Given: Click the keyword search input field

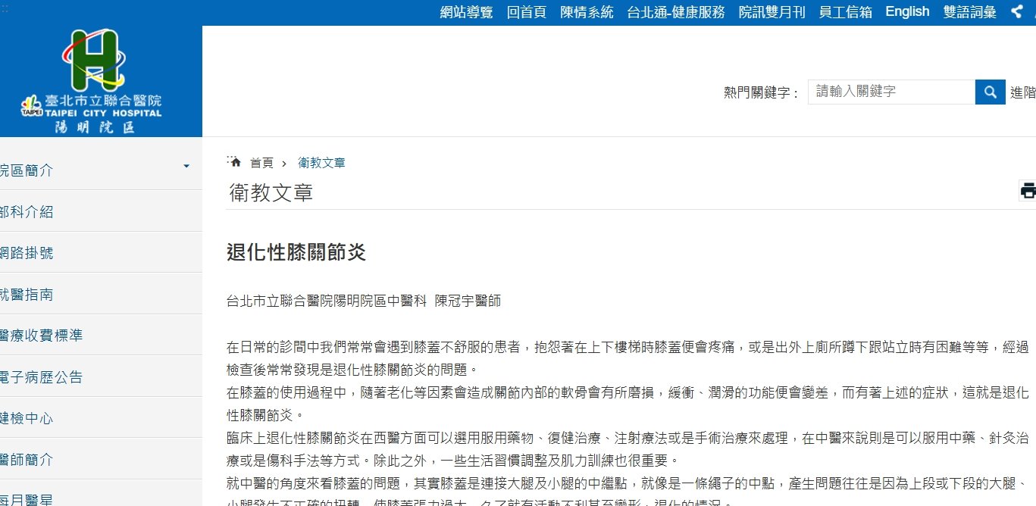Looking at the screenshot, I should (x=891, y=92).
